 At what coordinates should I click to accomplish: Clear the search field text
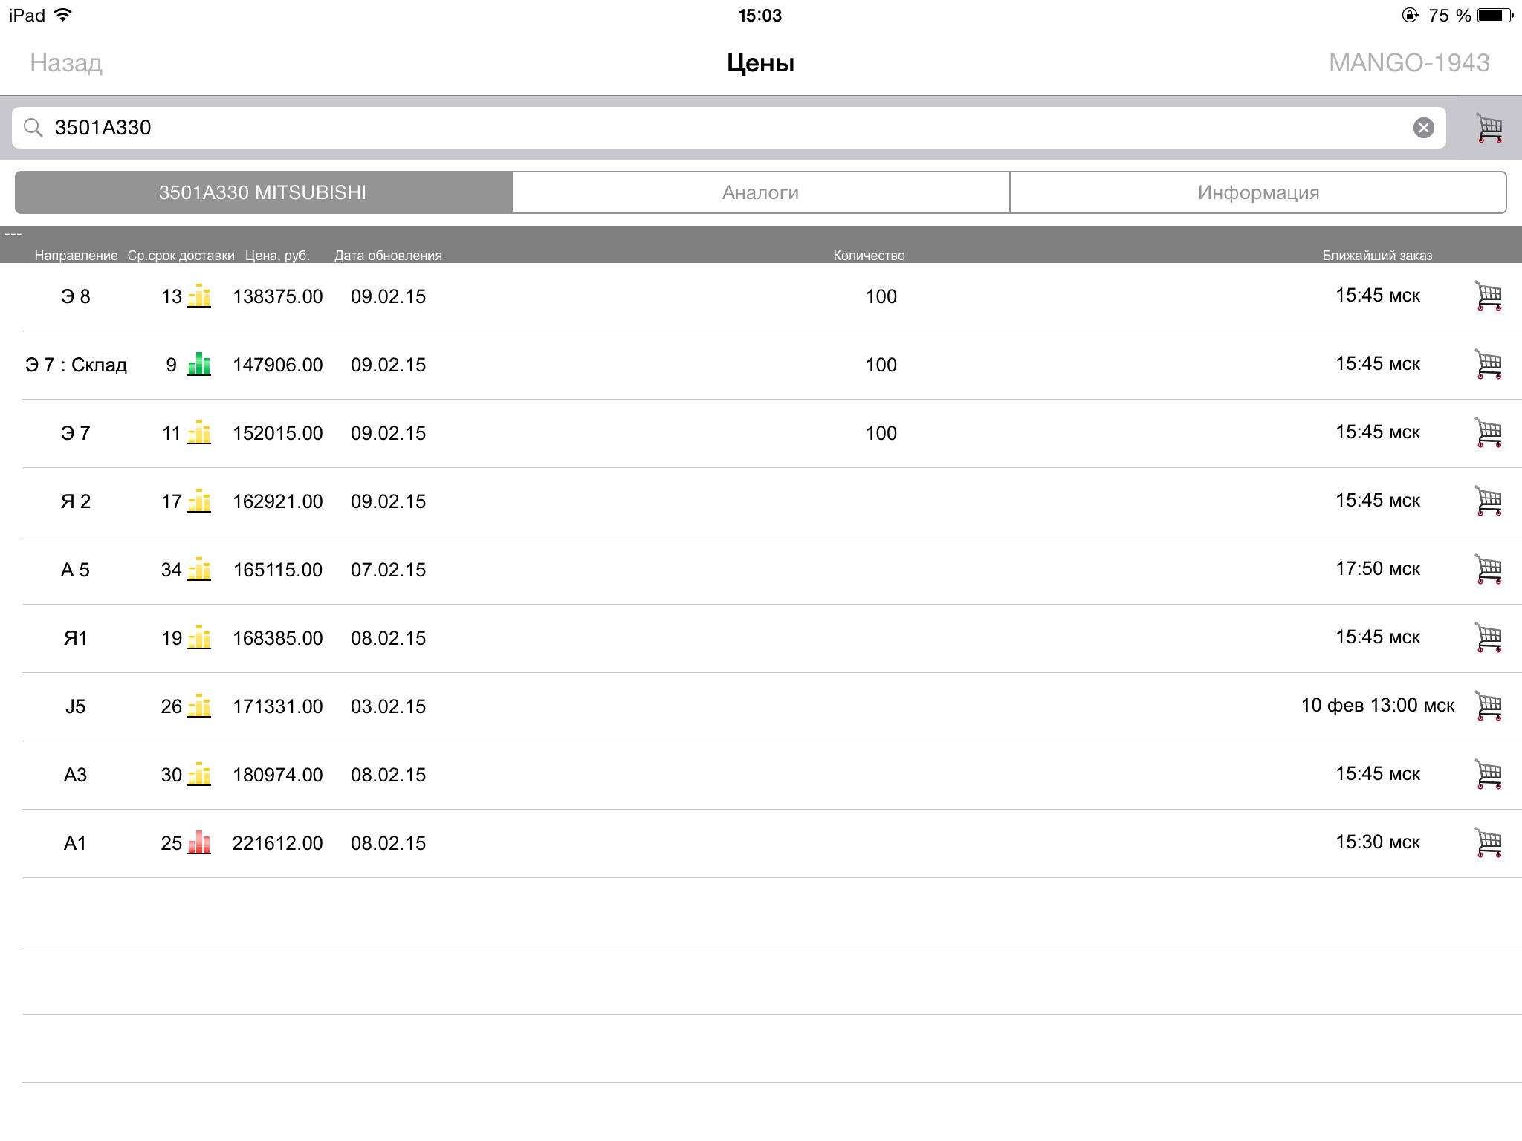(x=1423, y=128)
